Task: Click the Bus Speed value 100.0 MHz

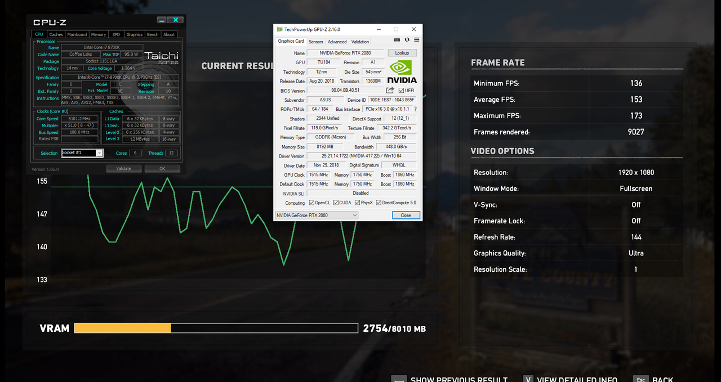Action: [x=79, y=132]
